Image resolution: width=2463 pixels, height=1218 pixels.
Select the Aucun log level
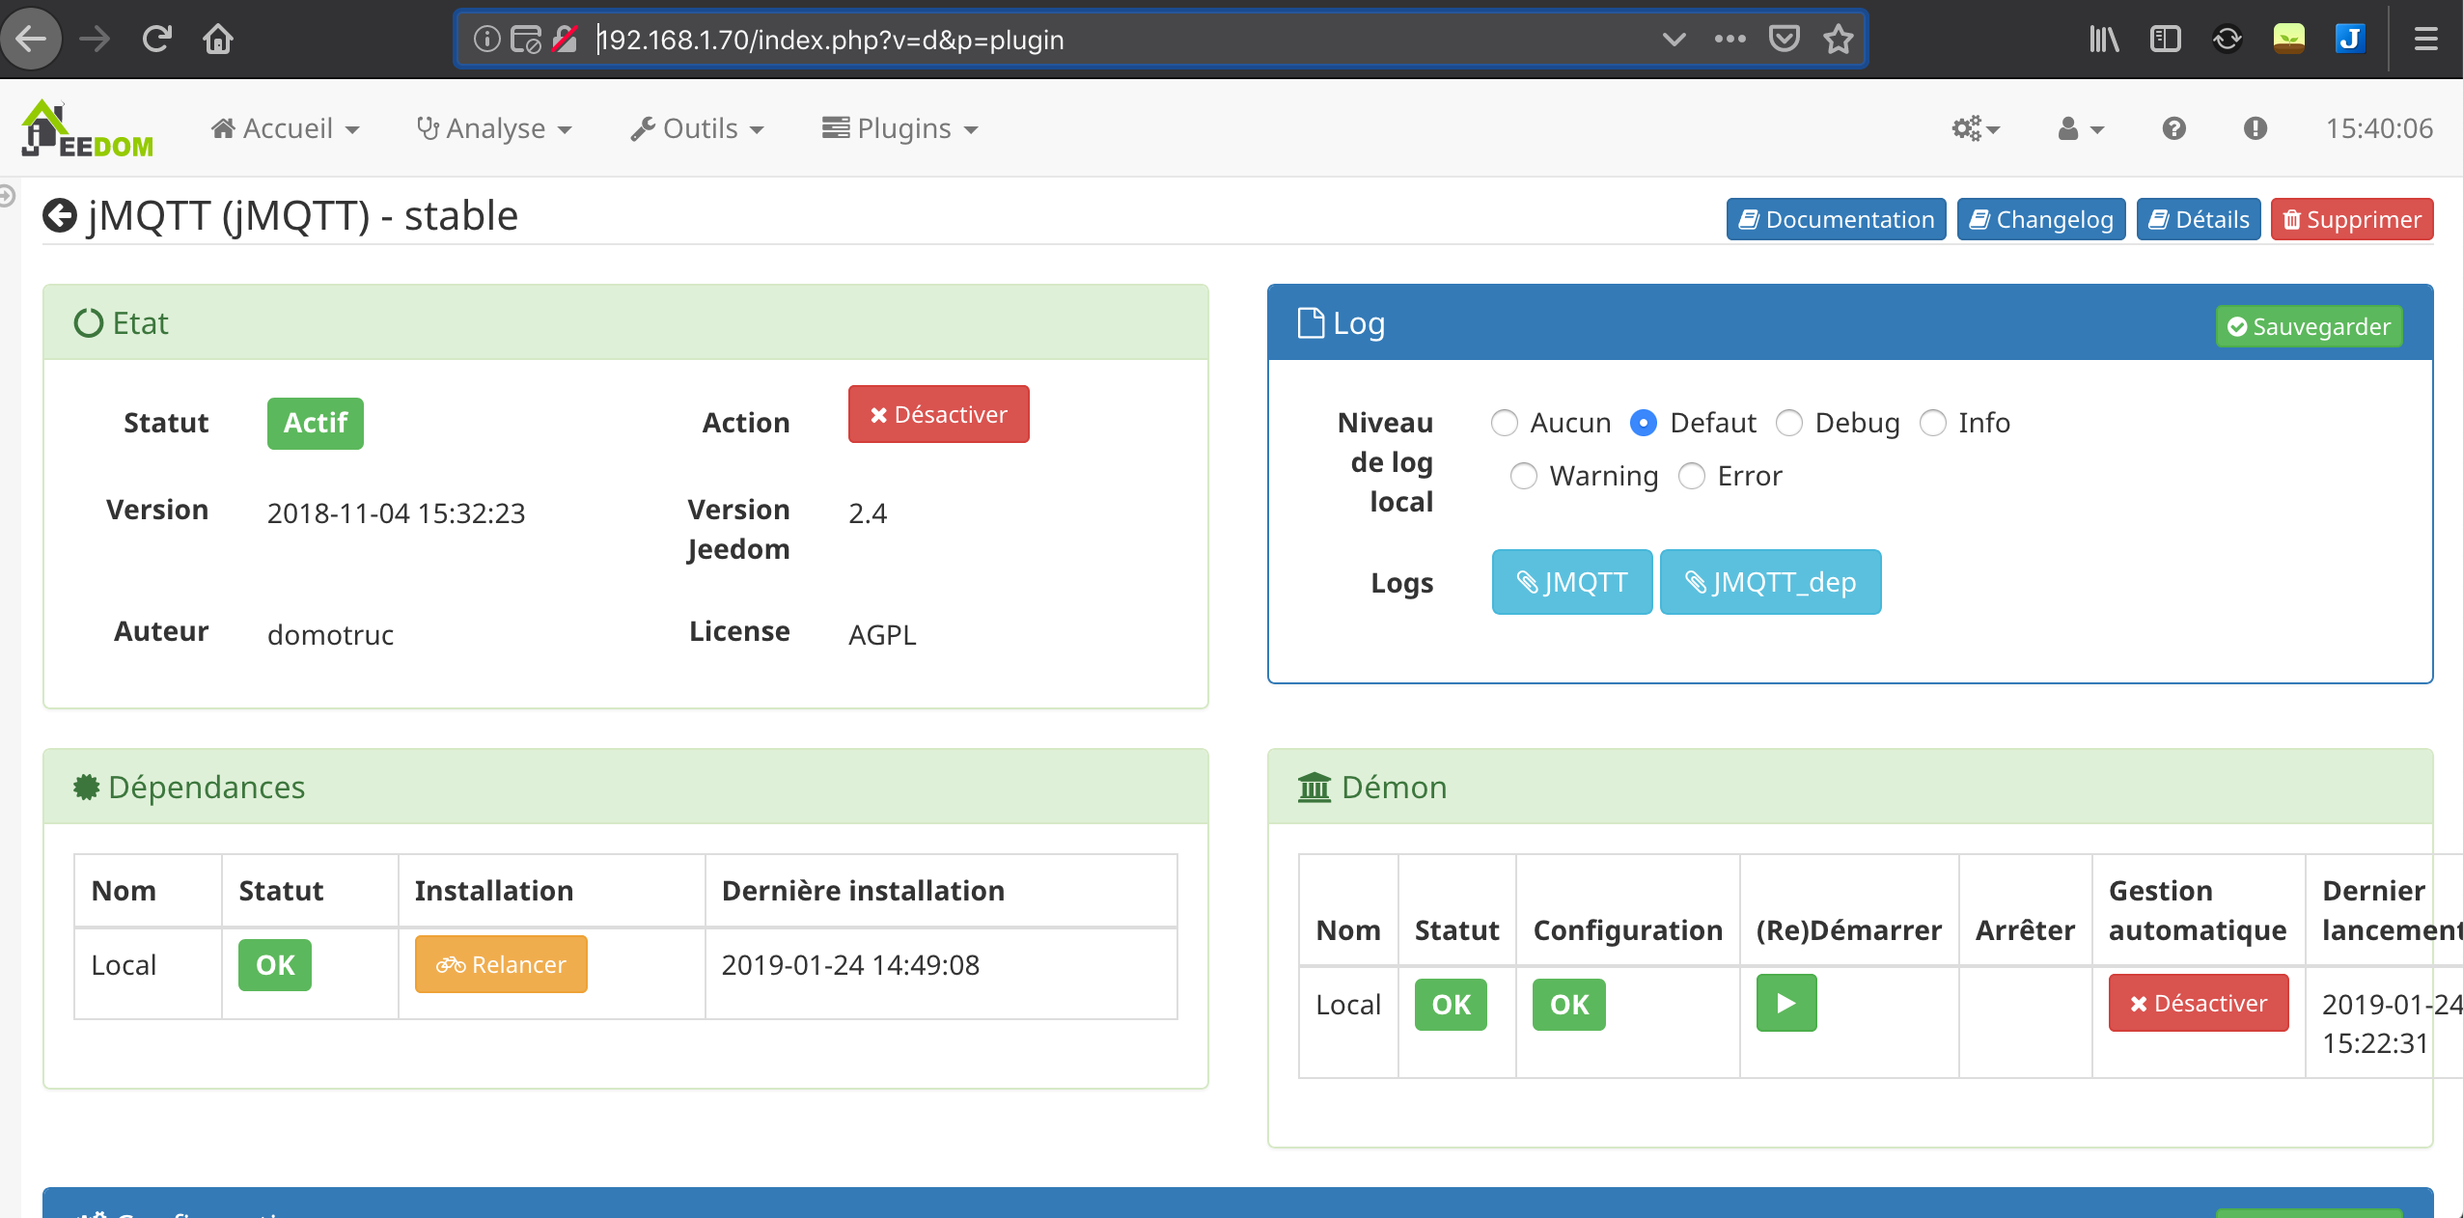coord(1504,423)
